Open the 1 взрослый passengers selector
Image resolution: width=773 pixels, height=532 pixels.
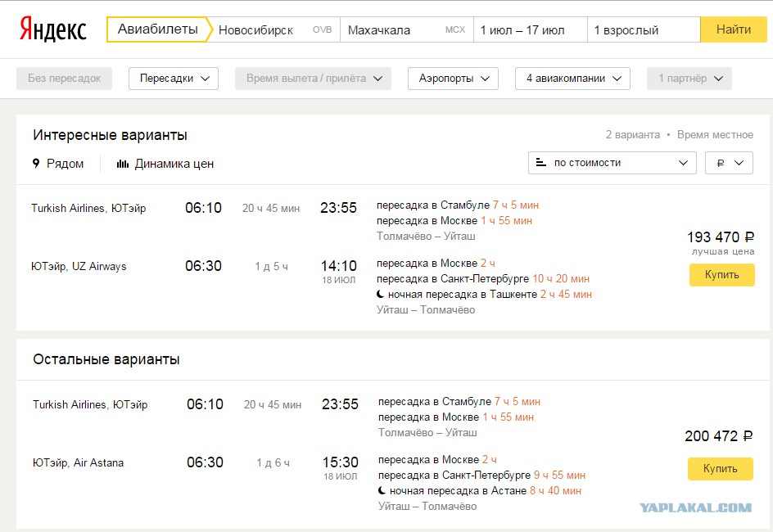[x=644, y=29]
